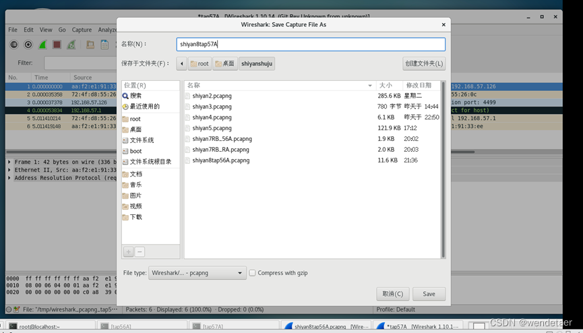Open Go menu in Wireshark
This screenshot has width=583, height=333.
62,30
